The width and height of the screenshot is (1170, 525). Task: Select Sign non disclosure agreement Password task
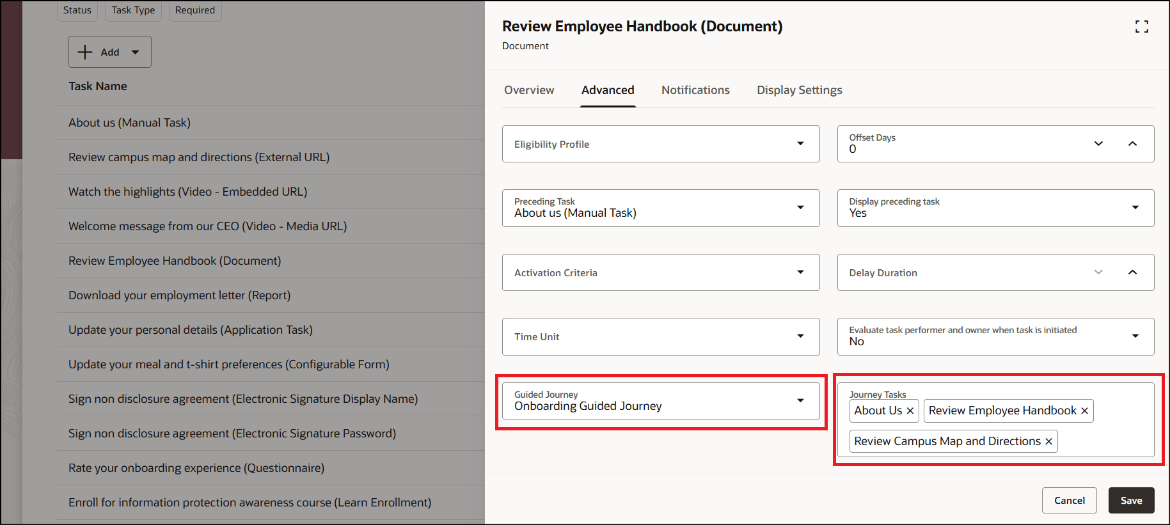click(x=271, y=433)
